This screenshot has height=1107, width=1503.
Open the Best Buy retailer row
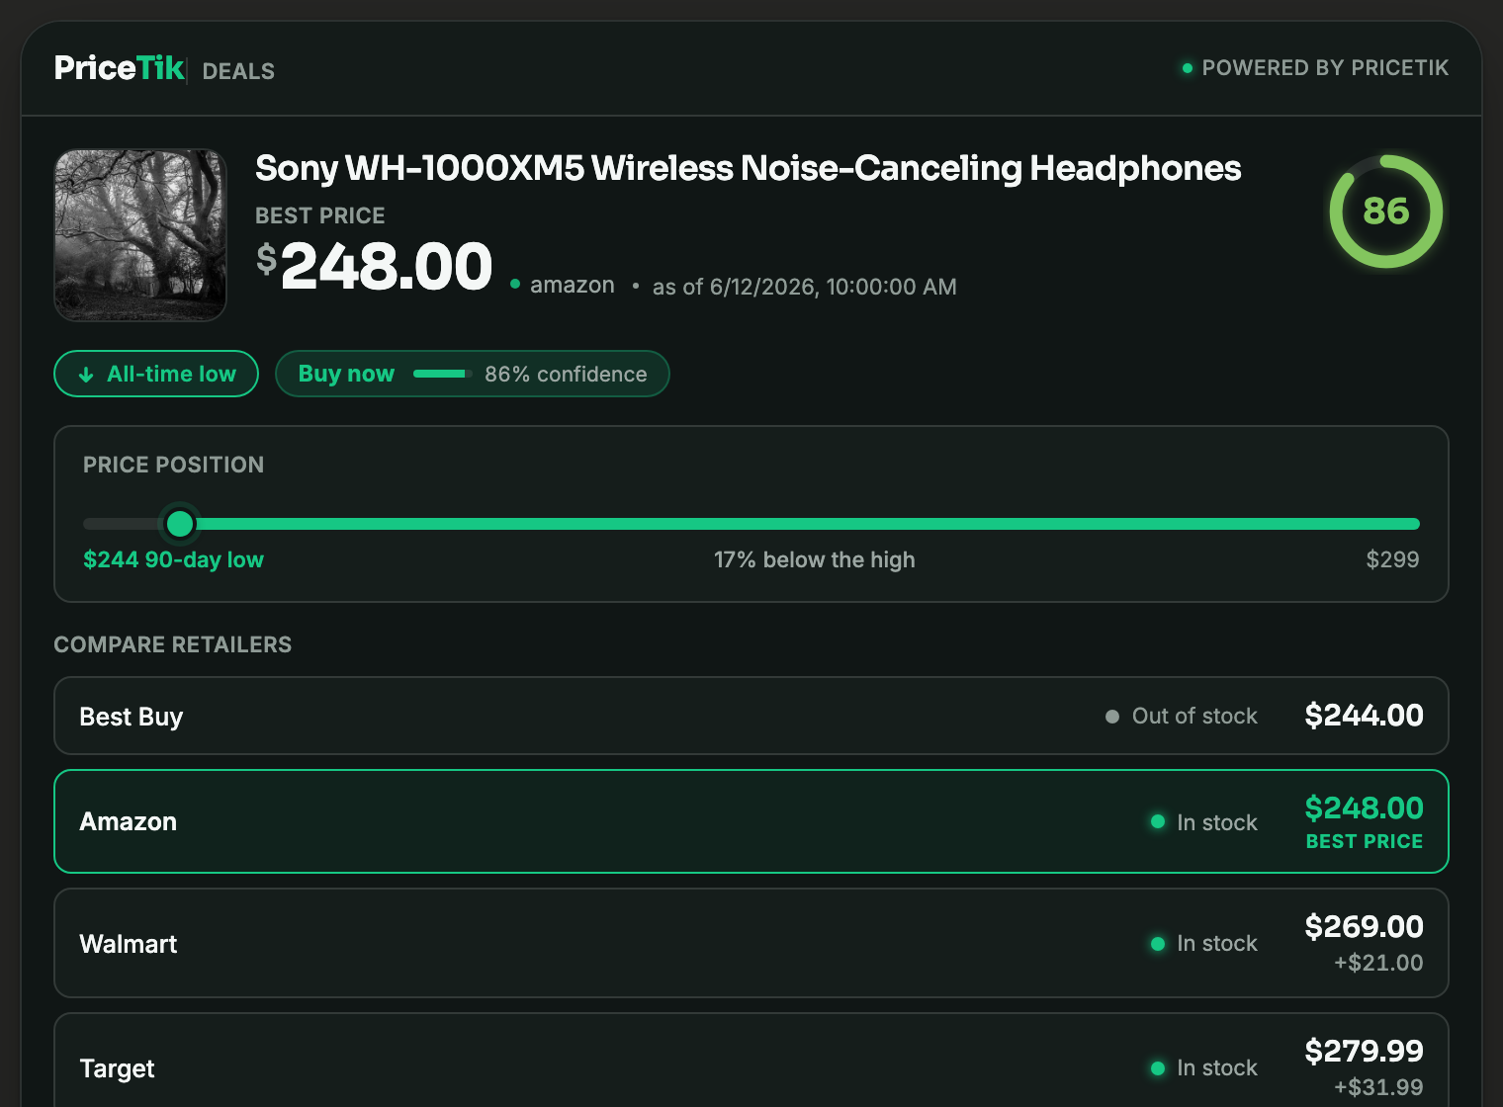tap(751, 716)
